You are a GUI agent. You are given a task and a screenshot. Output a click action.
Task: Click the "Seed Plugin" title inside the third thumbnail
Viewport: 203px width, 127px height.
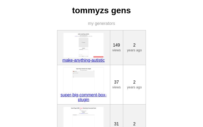[84, 108]
